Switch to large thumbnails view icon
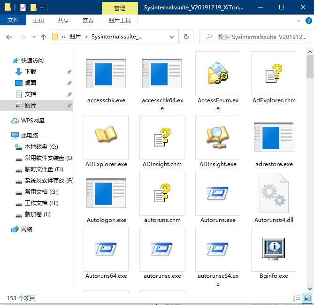The image size is (314, 305). pyautogui.click(x=307, y=298)
